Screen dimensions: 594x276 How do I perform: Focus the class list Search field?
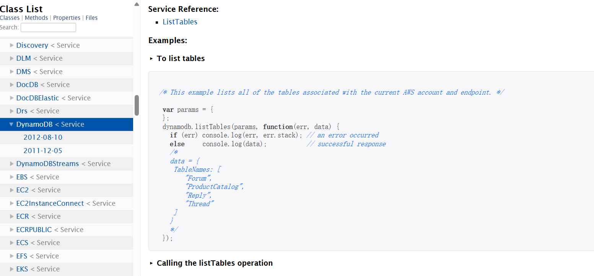click(48, 27)
